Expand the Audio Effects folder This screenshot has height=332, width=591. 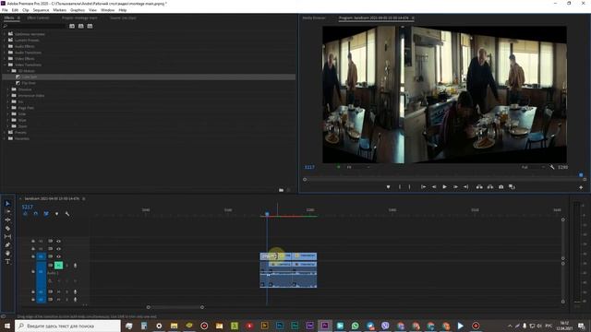pos(5,46)
